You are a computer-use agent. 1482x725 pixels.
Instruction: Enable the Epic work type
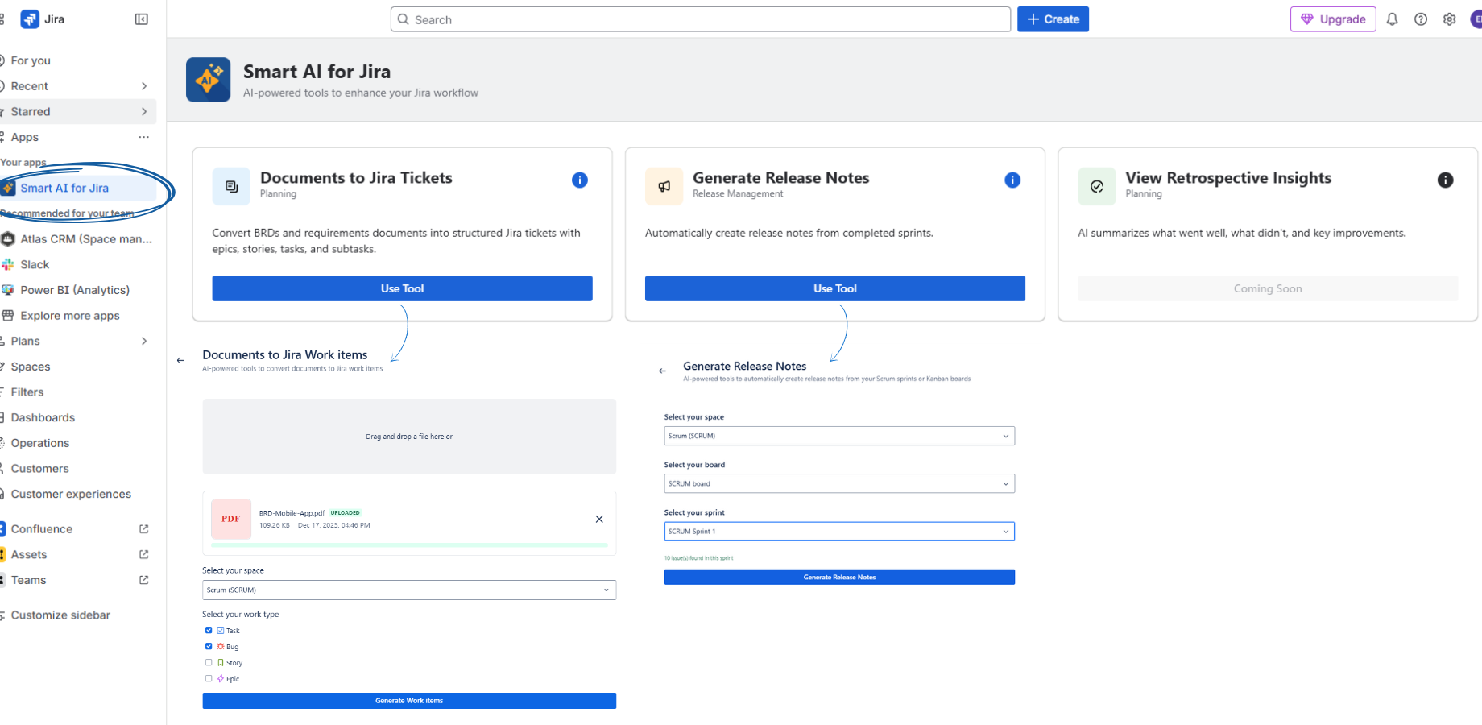pos(209,678)
